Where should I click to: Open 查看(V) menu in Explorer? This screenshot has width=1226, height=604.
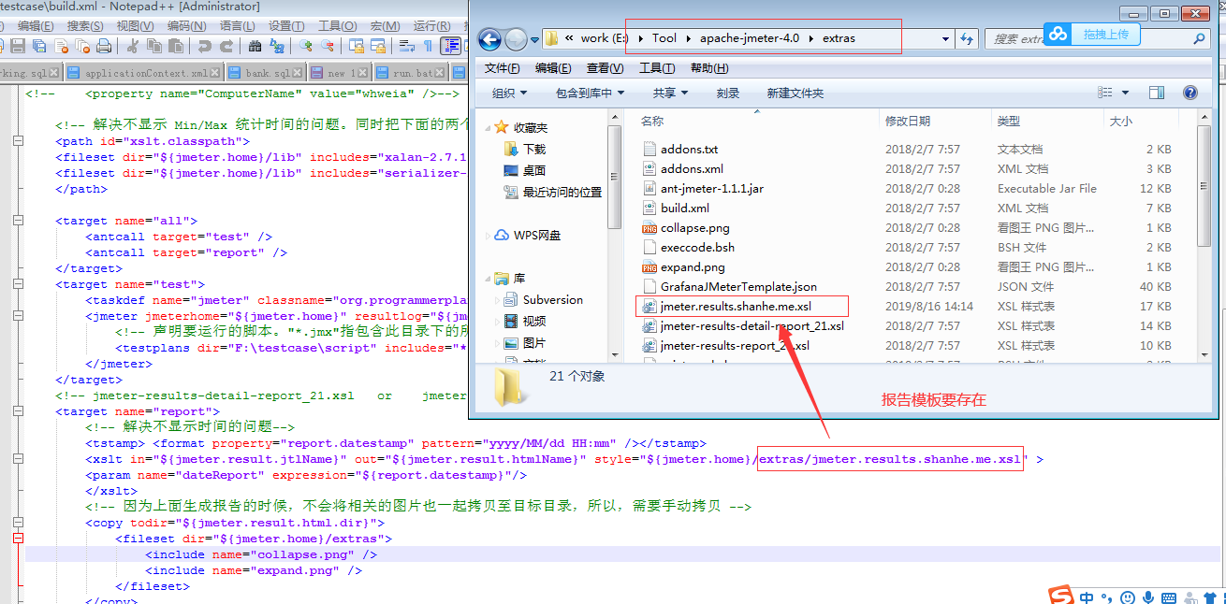click(x=605, y=68)
